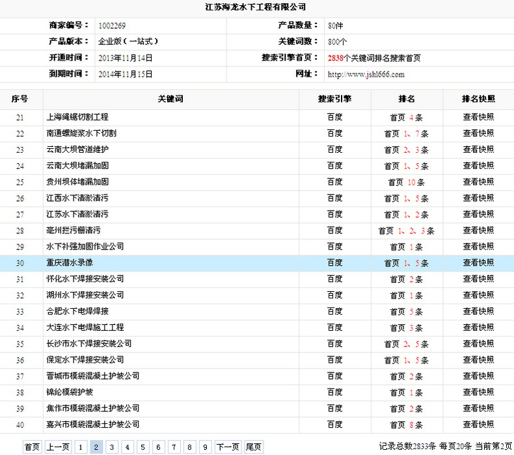514x455 pixels.
Task: View 查看快照 for row 28 亳州拦污栅清污
Action: point(478,231)
